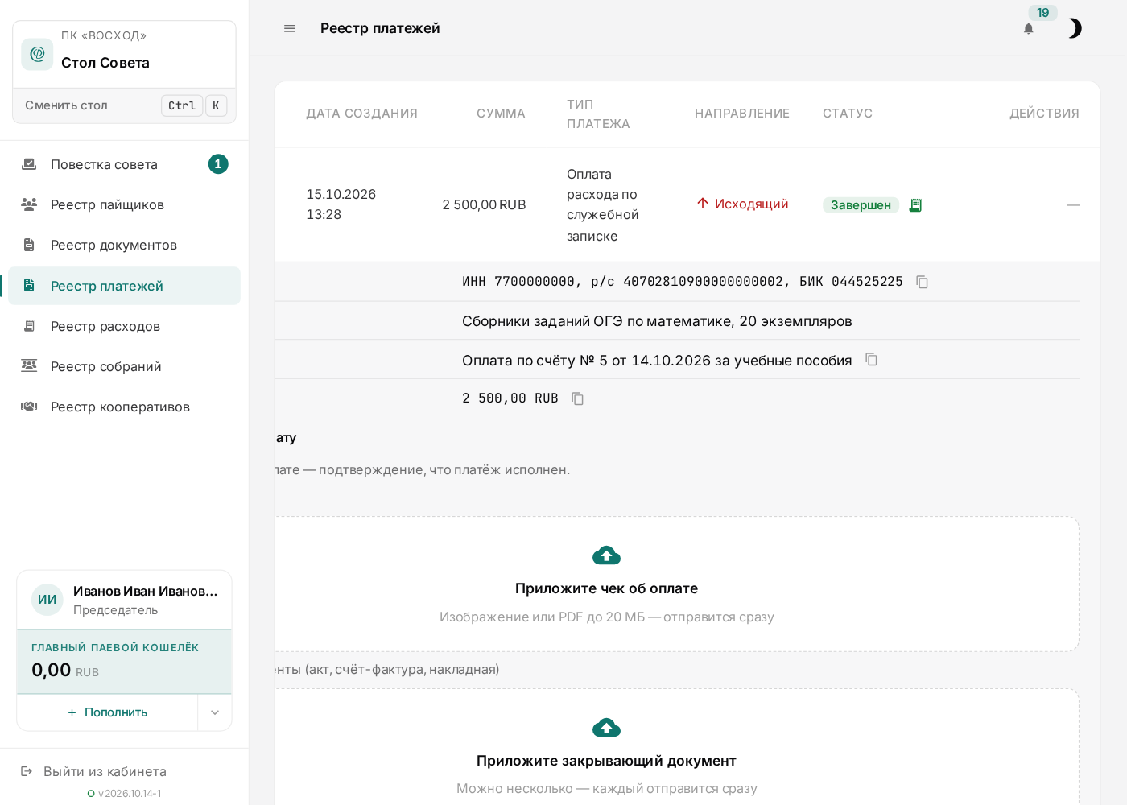
Task: Toggle dark mode moon icon
Action: tap(1075, 28)
